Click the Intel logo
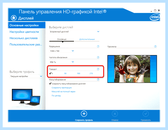 coord(155,17)
